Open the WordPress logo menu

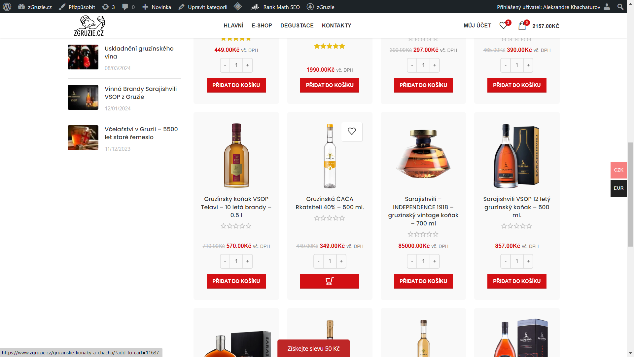7,7
